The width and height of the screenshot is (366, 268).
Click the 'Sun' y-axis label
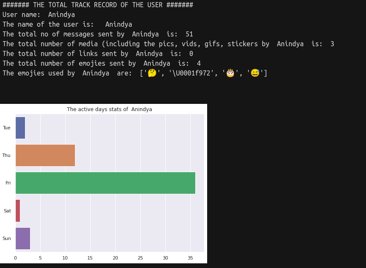click(x=7, y=239)
